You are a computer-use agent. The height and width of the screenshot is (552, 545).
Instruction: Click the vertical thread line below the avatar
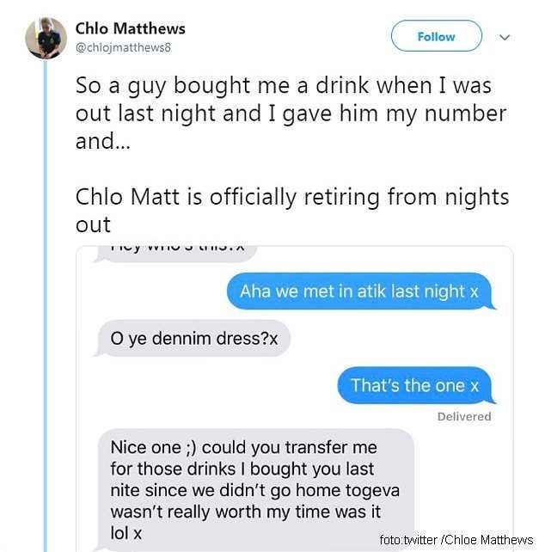[x=45, y=301]
